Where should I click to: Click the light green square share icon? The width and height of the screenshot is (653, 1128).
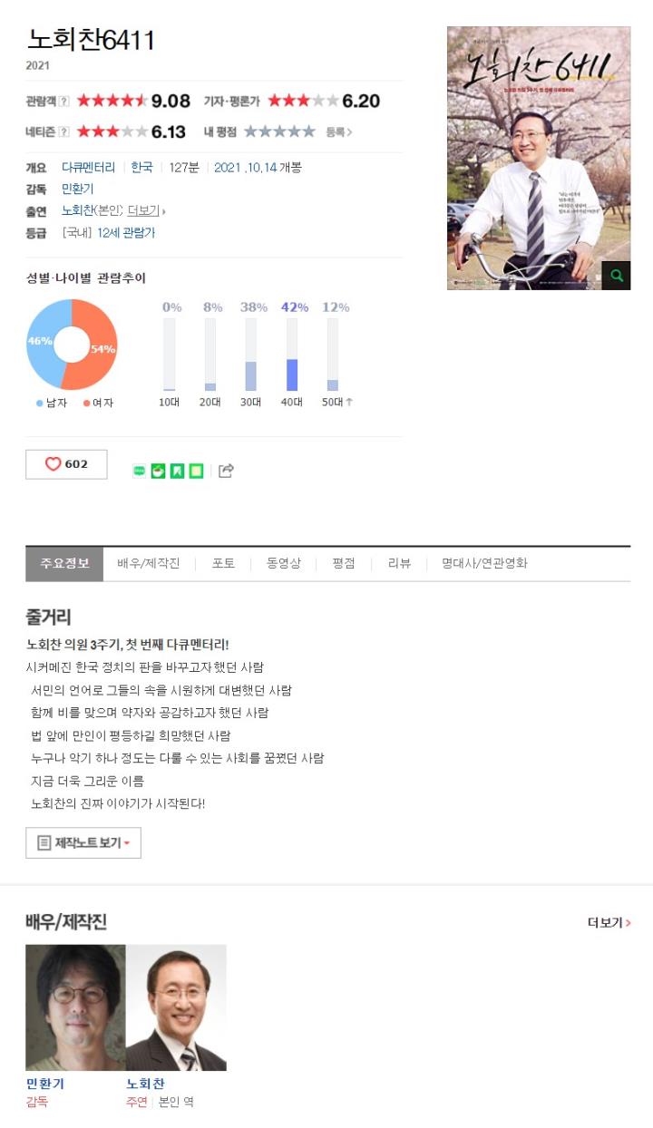196,471
